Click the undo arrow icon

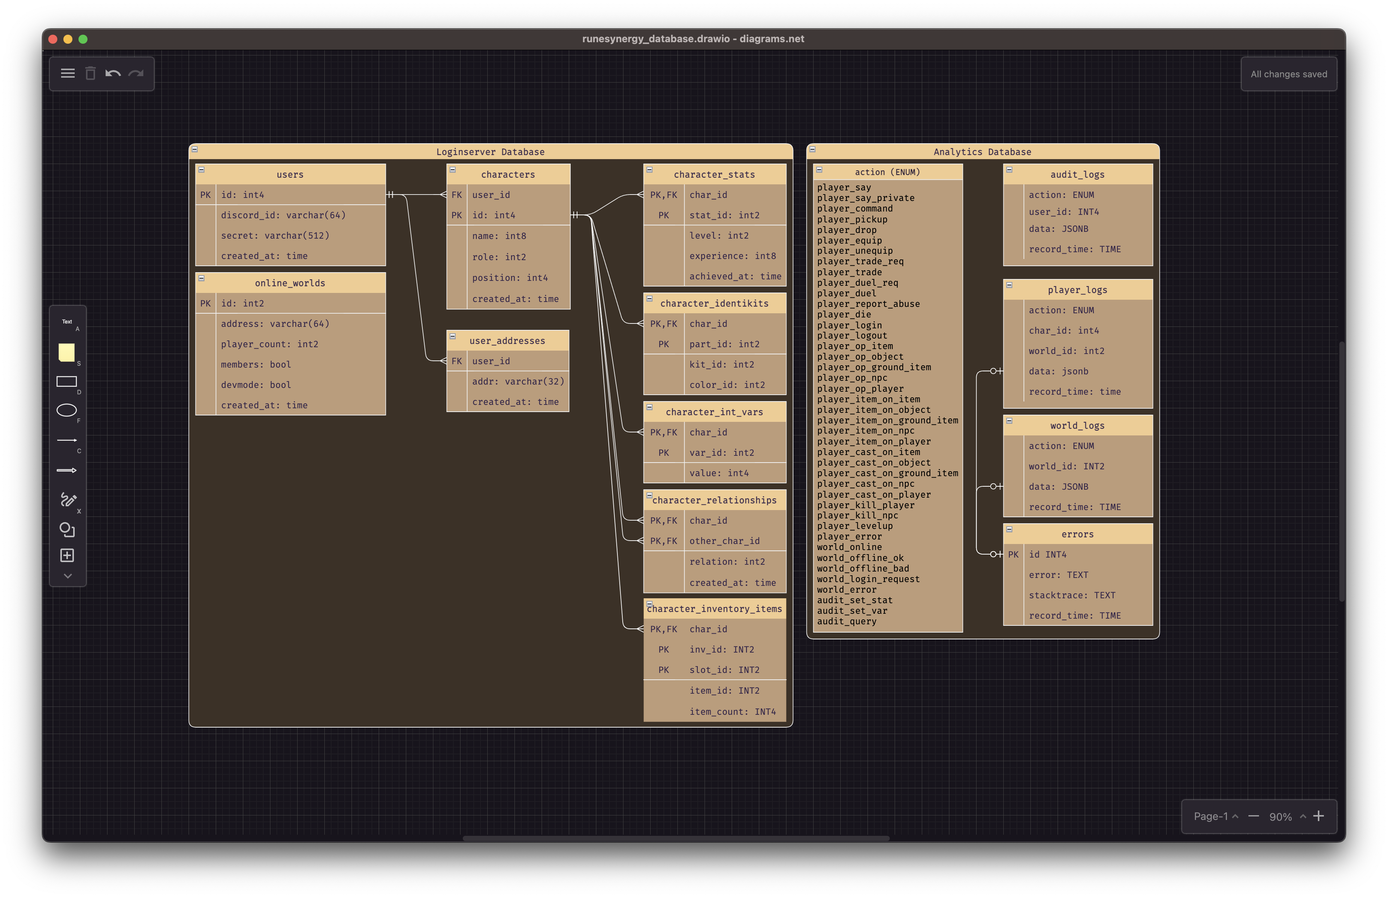113,74
